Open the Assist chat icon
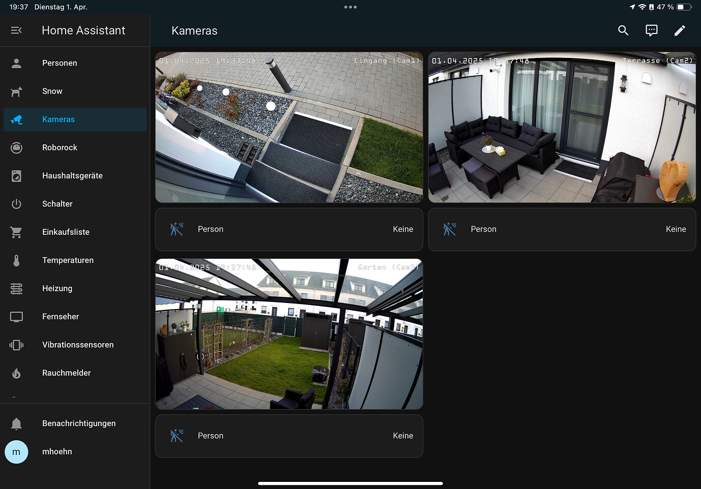Viewport: 701px width, 489px height. tap(652, 30)
